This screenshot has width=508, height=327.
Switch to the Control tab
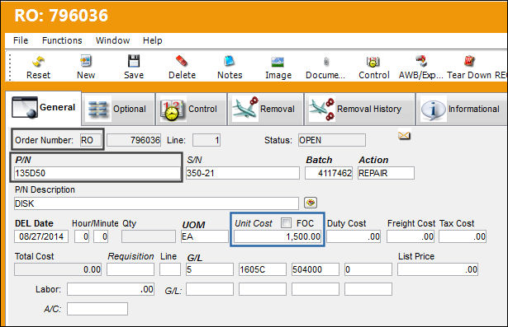coord(191,109)
